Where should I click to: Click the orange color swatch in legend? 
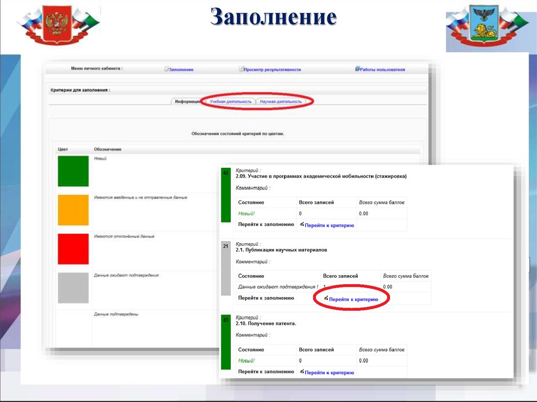[73, 210]
